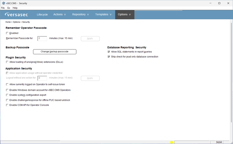Image resolution: width=233 pixels, height=144 pixels.
Task: Click the vertical scrollbar on the right
Action: [x=231, y=73]
